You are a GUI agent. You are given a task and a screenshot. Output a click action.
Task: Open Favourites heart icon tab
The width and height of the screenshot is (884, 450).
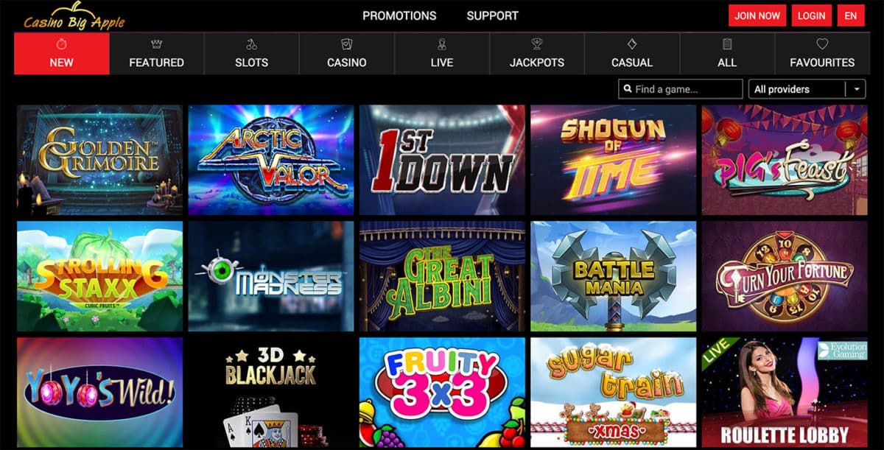click(x=822, y=54)
